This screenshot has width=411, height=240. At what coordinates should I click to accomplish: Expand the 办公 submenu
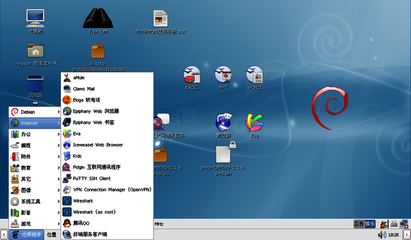(x=35, y=134)
